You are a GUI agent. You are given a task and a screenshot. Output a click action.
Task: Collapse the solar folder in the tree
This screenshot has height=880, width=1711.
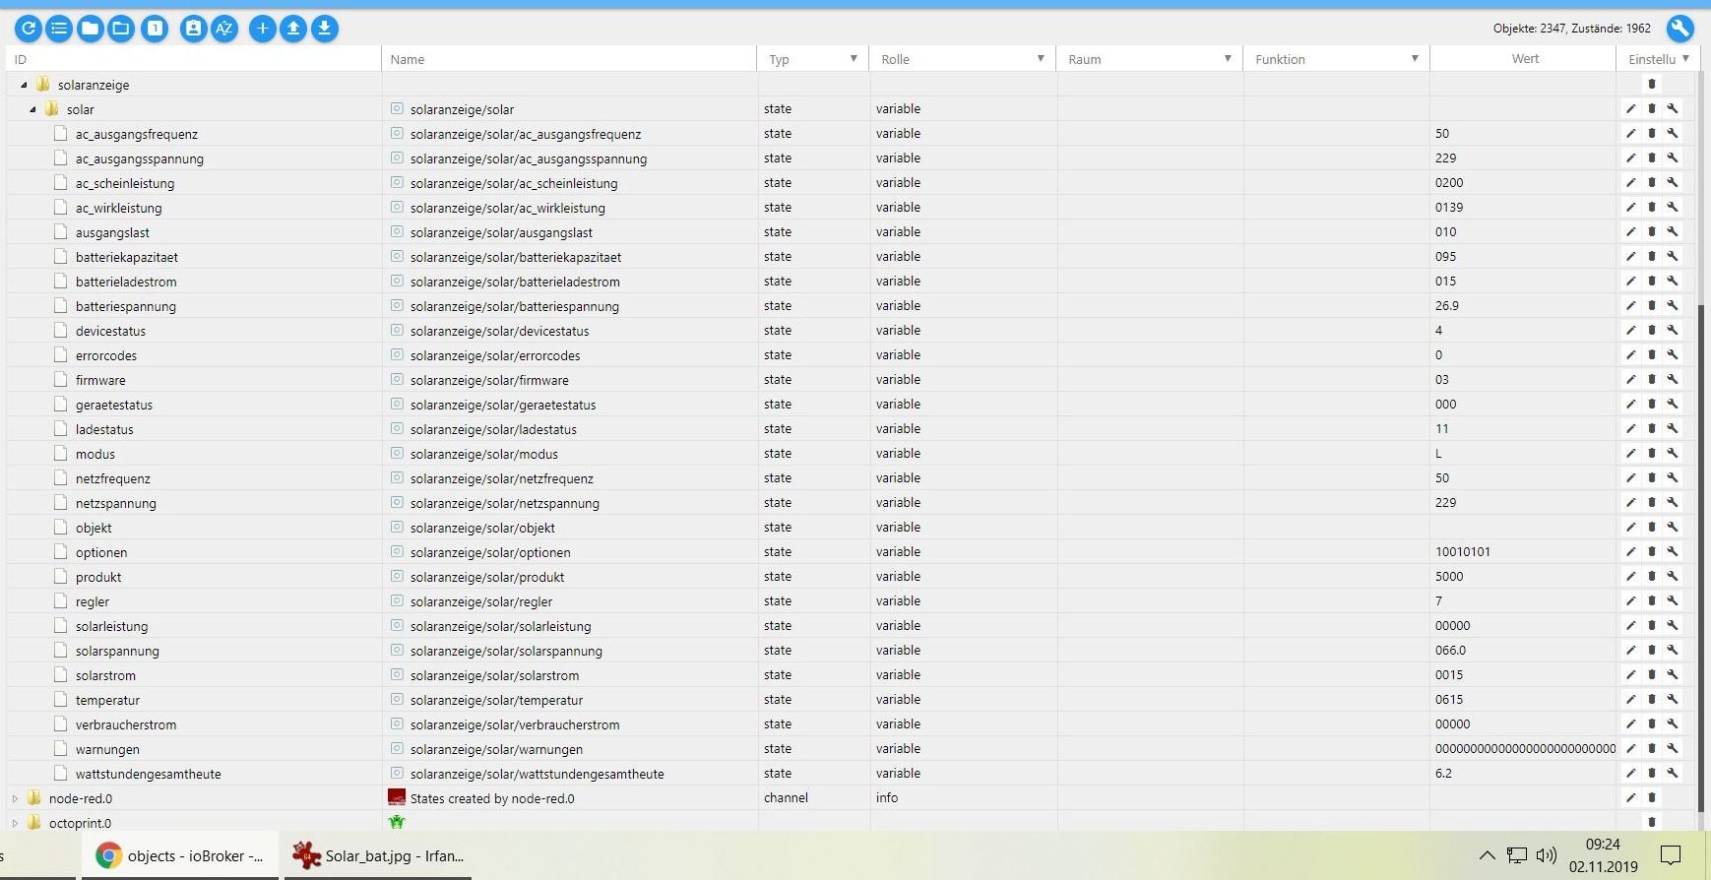(x=32, y=109)
